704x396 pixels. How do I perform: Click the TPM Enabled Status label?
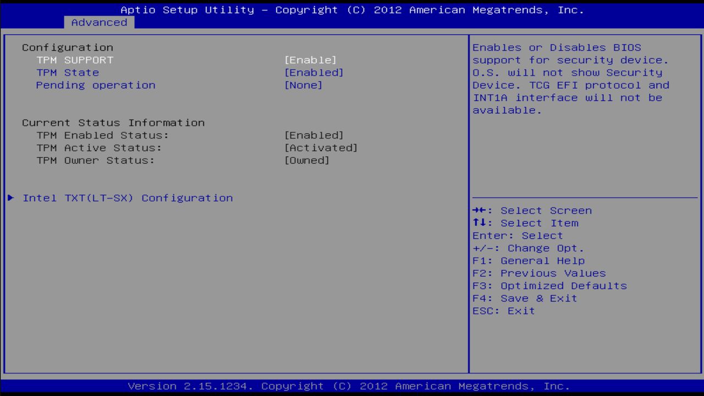click(x=103, y=135)
